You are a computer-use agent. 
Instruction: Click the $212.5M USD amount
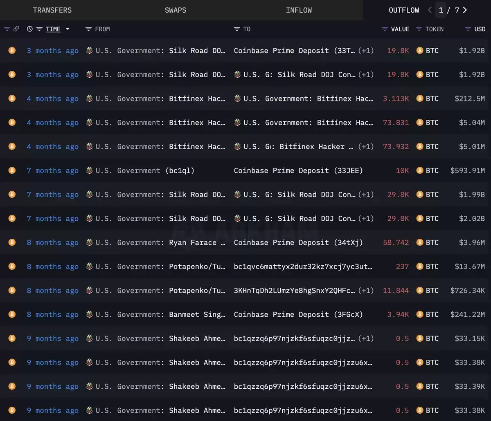[x=470, y=99]
